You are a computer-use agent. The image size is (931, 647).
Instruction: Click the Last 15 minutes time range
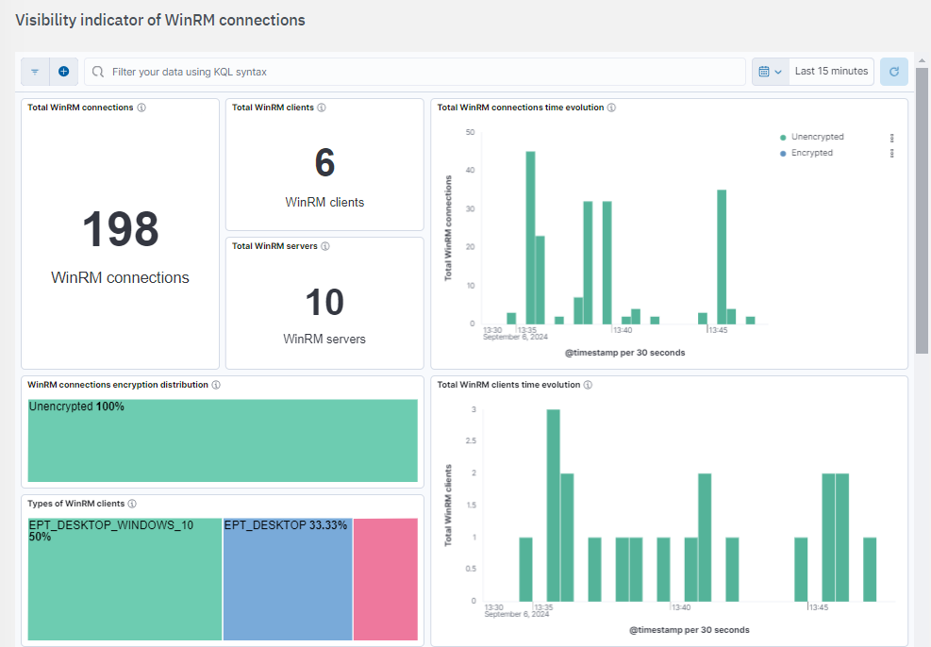pos(831,72)
